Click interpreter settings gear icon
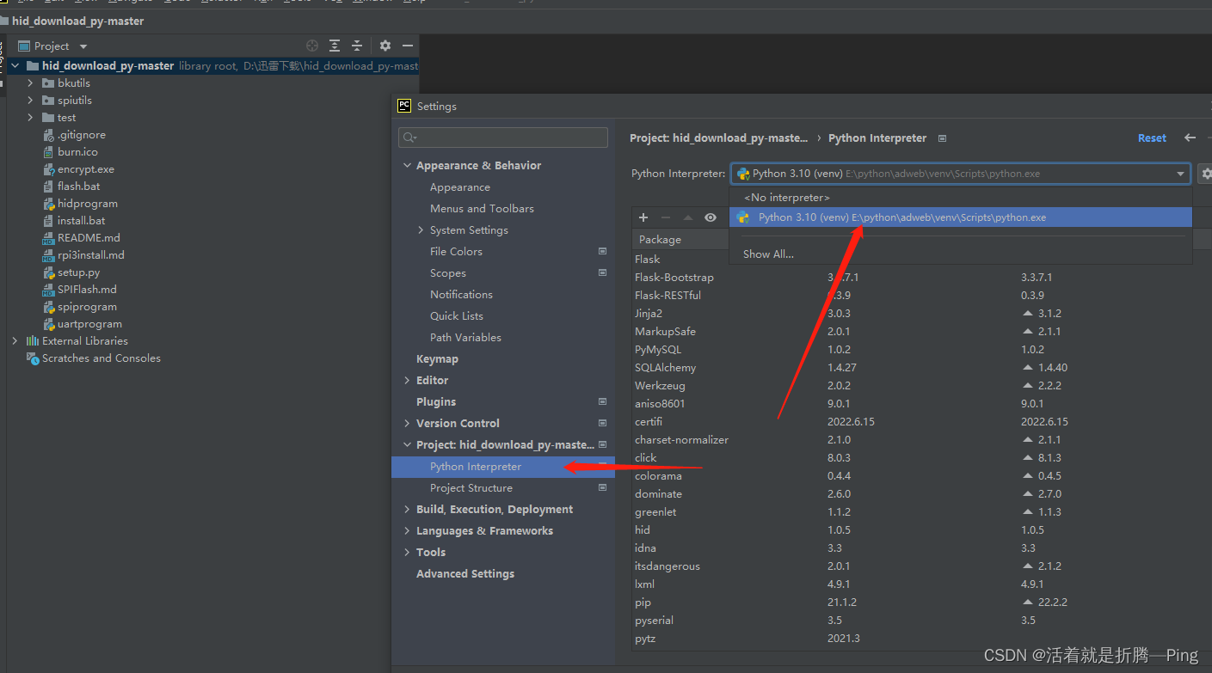1212x673 pixels. [x=1205, y=174]
